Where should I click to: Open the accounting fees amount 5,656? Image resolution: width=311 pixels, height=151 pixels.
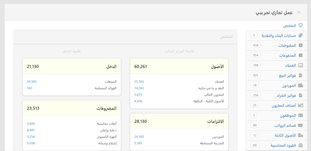[x=31, y=124]
